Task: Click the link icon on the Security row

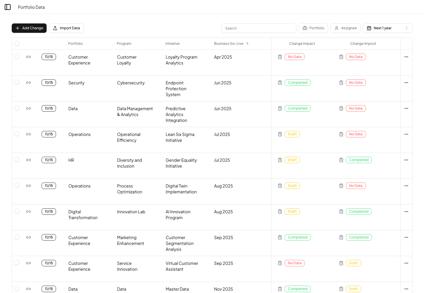Action: point(28,82)
